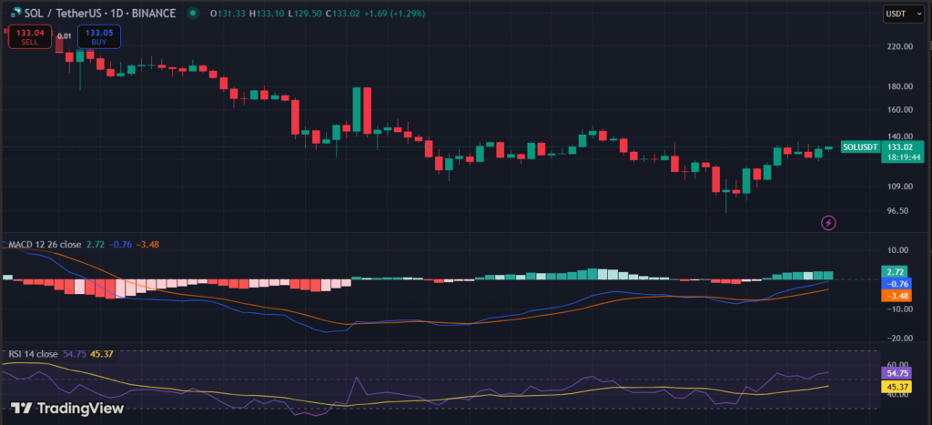Click the orange MACD signal value -3.48
The width and height of the screenshot is (932, 425).
point(899,296)
